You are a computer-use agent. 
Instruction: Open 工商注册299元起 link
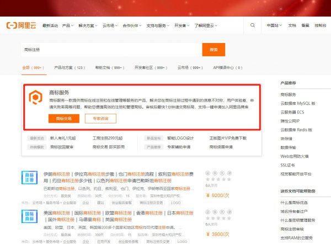[x=108, y=138]
